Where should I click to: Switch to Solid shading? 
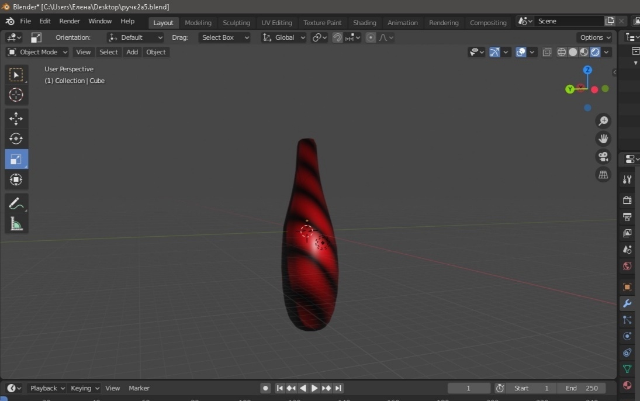(573, 52)
